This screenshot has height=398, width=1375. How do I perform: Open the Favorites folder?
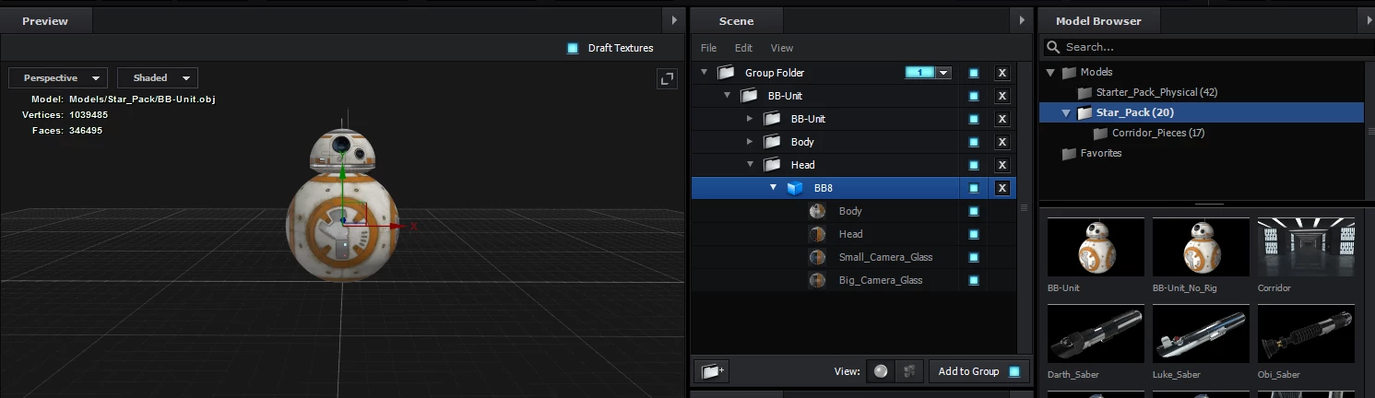[1101, 153]
